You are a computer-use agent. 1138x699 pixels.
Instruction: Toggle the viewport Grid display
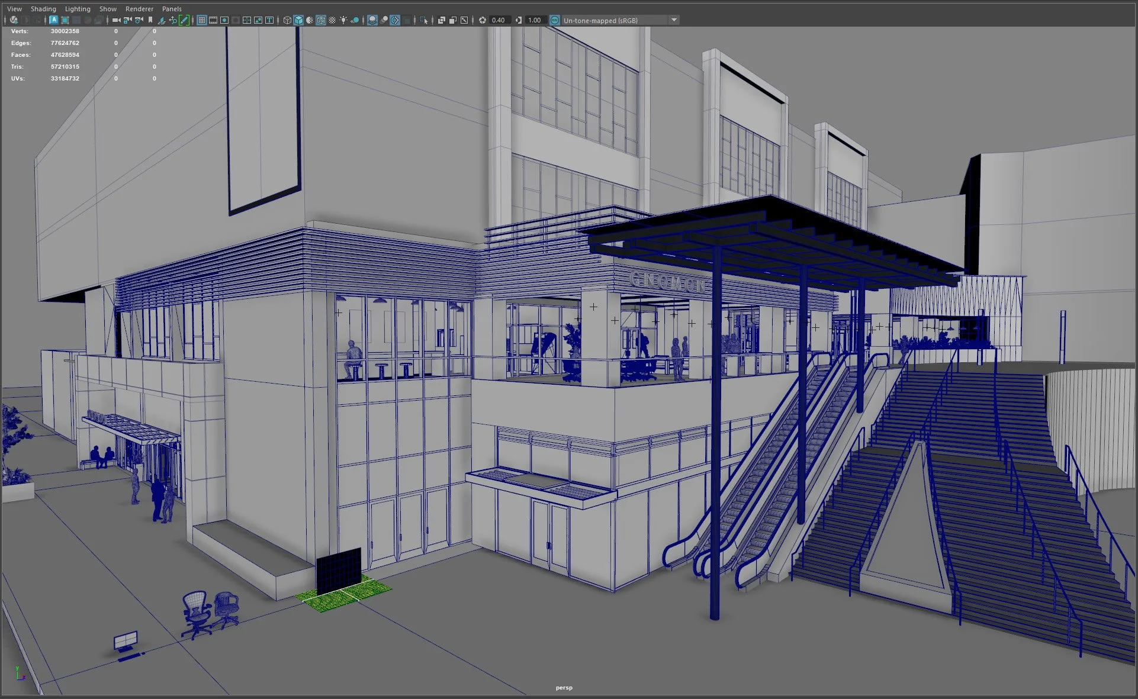pyautogui.click(x=202, y=20)
